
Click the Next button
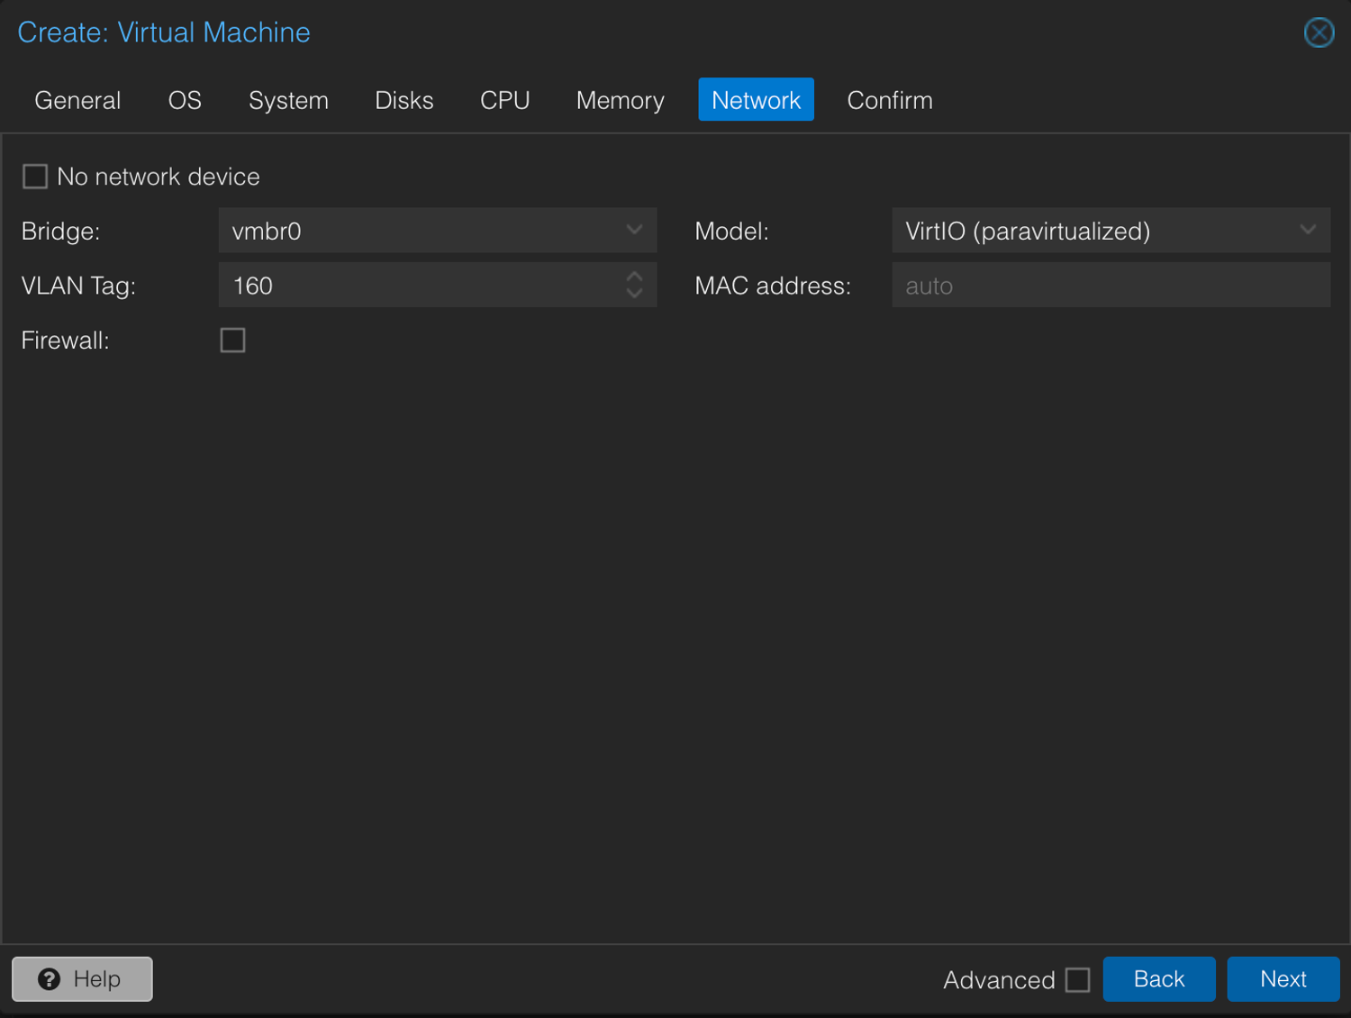[1283, 979]
